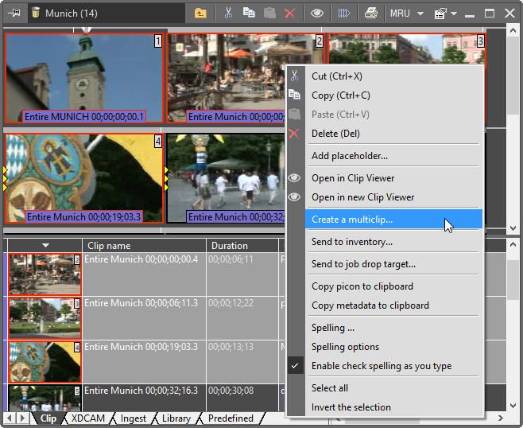Click the red X Delete toolbar icon

tap(290, 13)
